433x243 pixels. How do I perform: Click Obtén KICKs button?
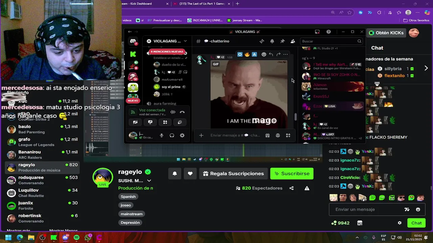[386, 33]
